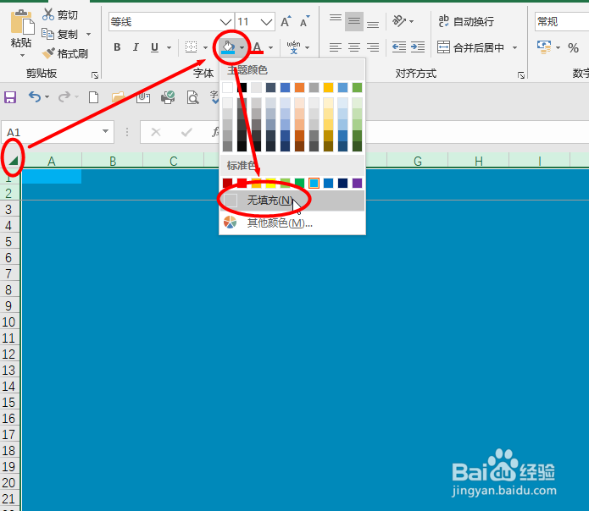Click the phonetic guide (wén) icon
Viewport: 589px width, 511px height.
click(293, 47)
